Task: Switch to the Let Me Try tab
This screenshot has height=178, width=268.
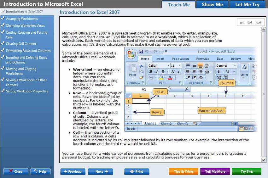Action: click(x=247, y=5)
